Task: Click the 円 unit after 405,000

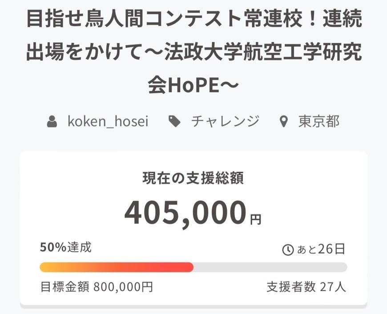Action: tap(255, 219)
